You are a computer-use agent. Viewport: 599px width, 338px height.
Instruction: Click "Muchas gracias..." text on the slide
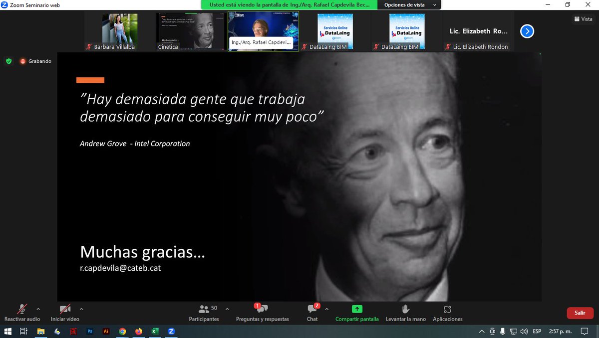tap(143, 252)
